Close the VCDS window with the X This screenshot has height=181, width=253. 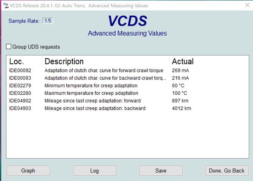pos(247,5)
